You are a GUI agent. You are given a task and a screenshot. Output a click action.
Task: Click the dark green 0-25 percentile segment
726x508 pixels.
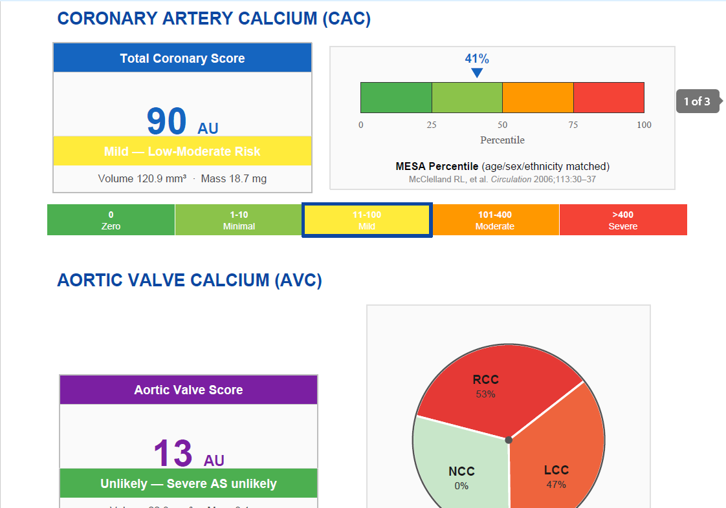click(x=397, y=98)
